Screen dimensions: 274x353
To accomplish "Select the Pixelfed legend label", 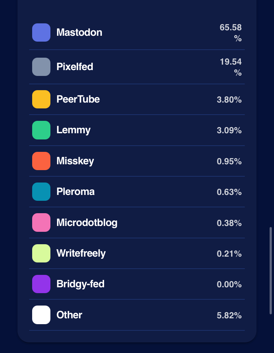I will click(x=75, y=67).
